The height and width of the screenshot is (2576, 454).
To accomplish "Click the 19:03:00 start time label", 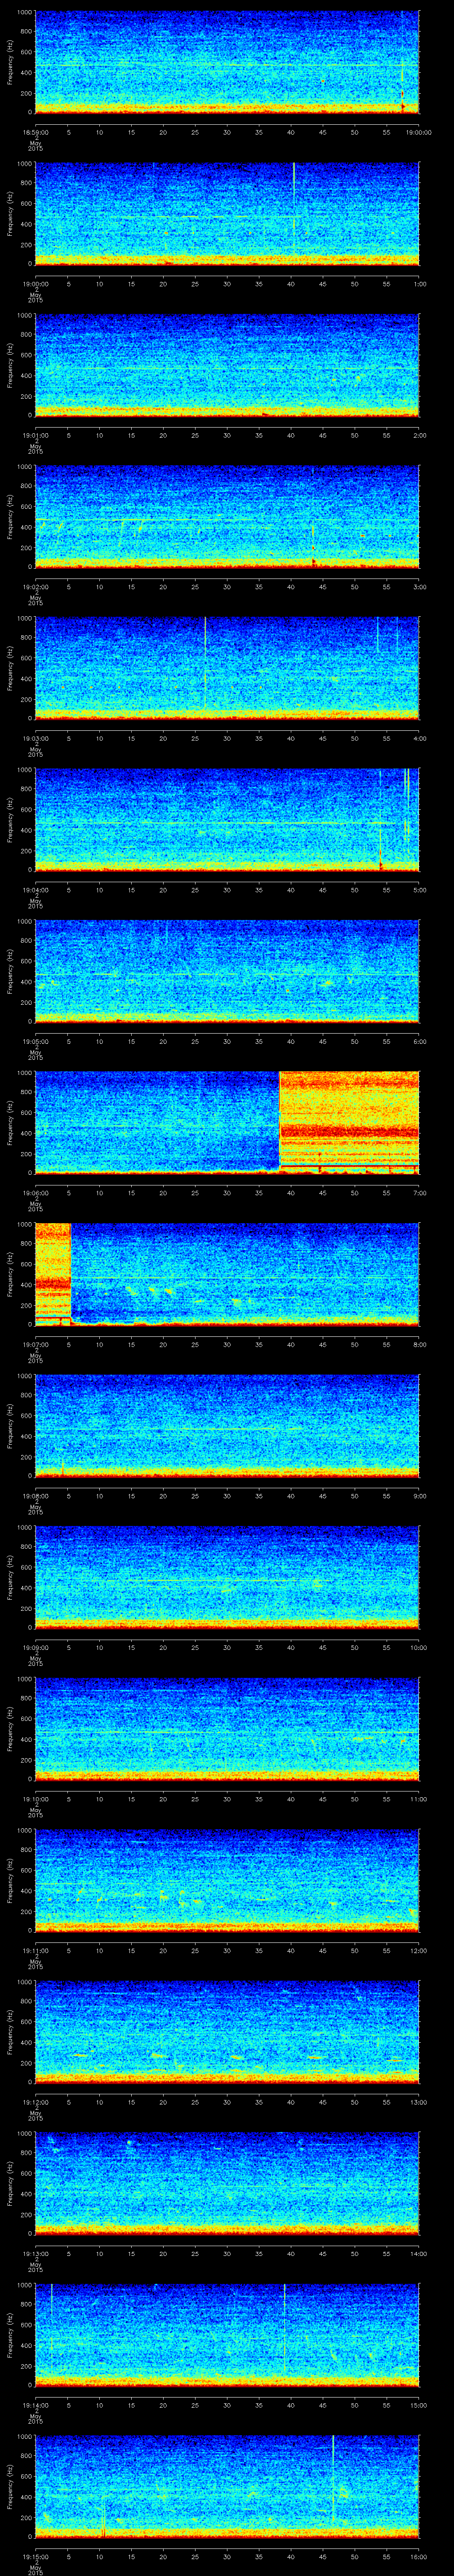I will pos(35,738).
